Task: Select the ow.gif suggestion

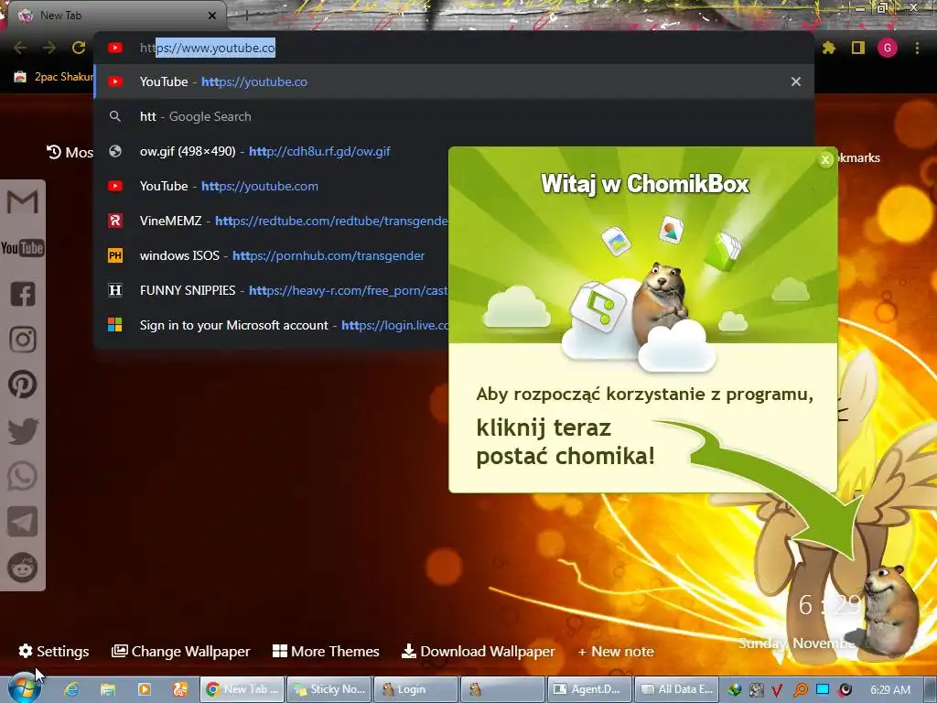Action: 272,151
